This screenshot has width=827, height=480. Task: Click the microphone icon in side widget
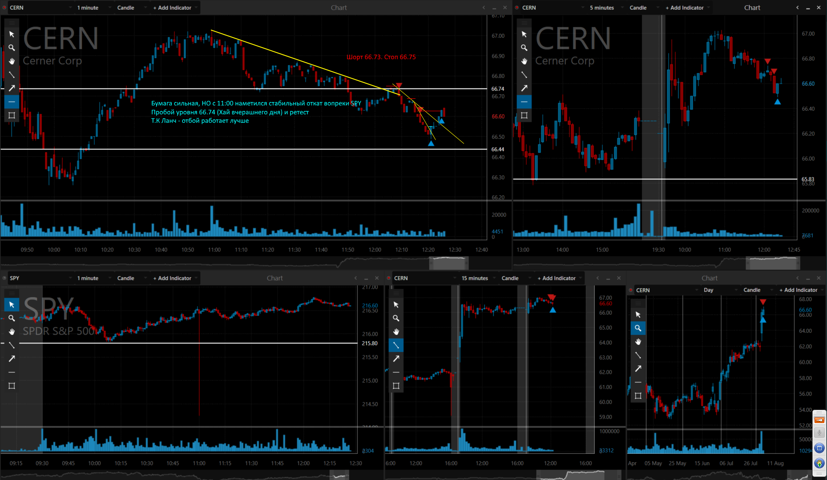pos(819,433)
